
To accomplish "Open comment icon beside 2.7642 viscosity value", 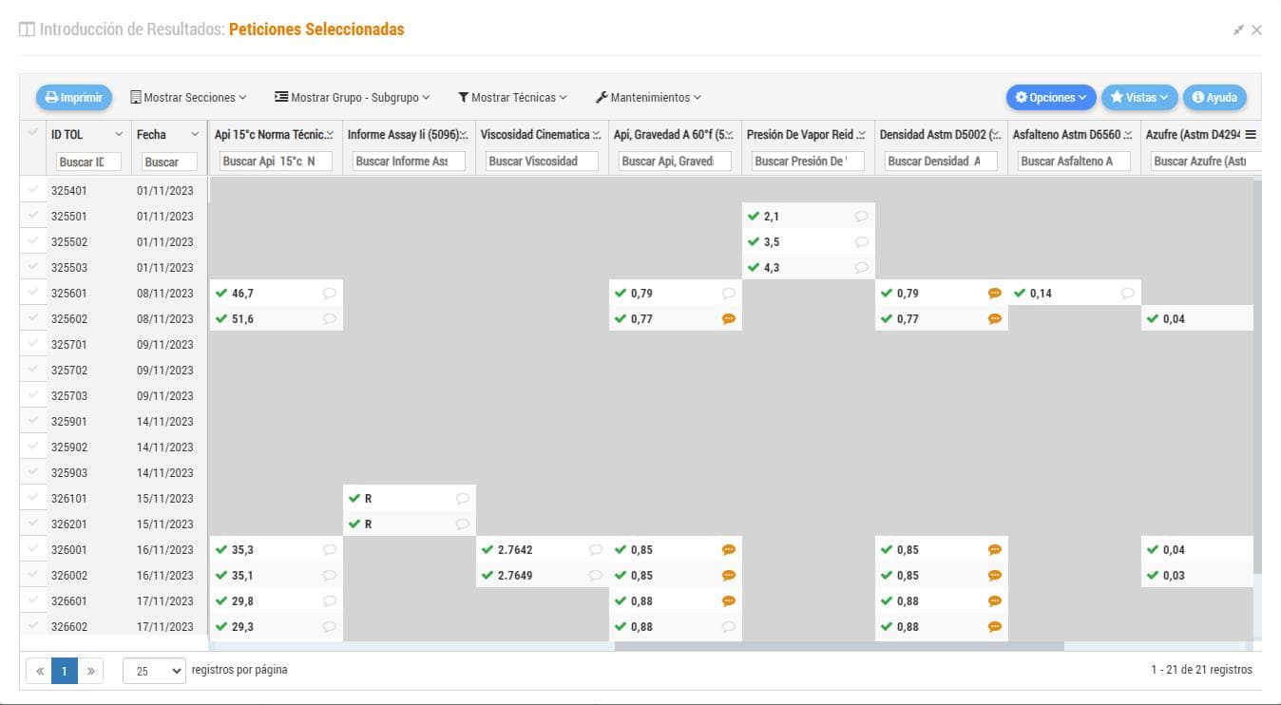I will (595, 550).
